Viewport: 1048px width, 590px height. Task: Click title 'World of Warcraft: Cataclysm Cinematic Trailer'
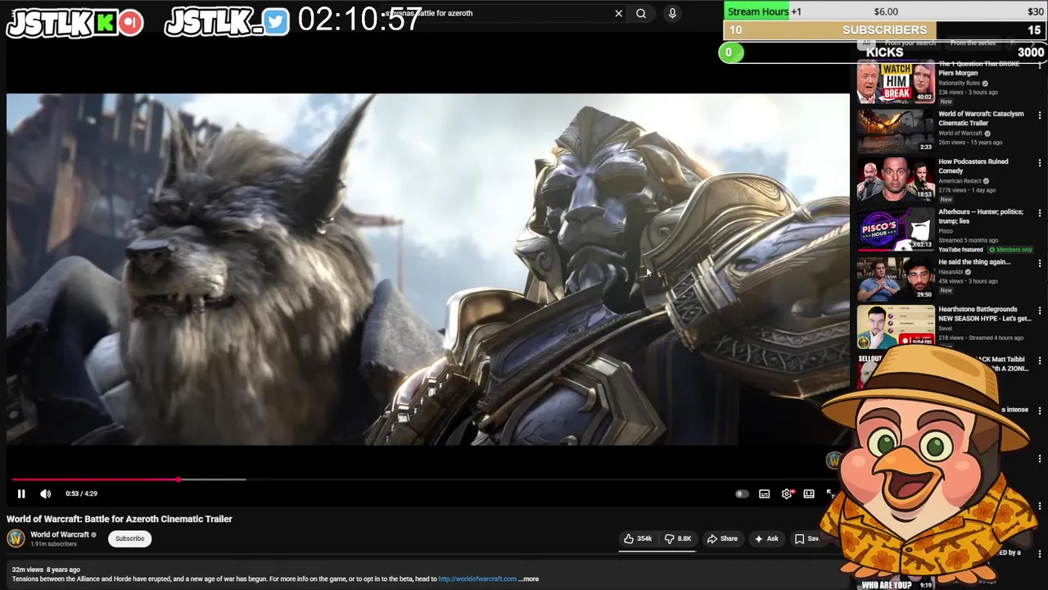pos(981,118)
